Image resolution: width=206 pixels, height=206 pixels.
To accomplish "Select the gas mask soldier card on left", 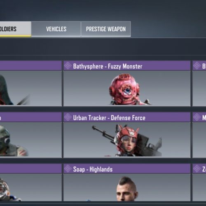I will click(31, 135).
